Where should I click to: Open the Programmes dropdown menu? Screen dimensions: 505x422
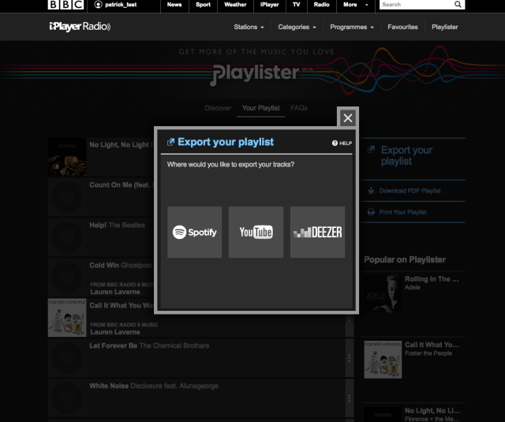click(x=352, y=27)
